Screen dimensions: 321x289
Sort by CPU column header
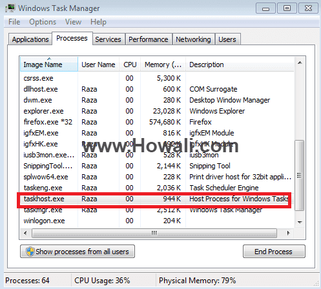130,65
